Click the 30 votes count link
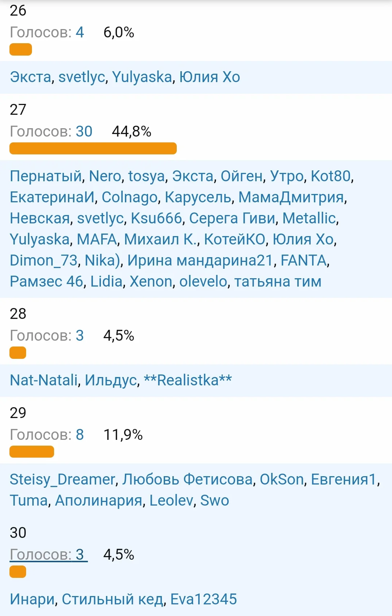 [84, 131]
